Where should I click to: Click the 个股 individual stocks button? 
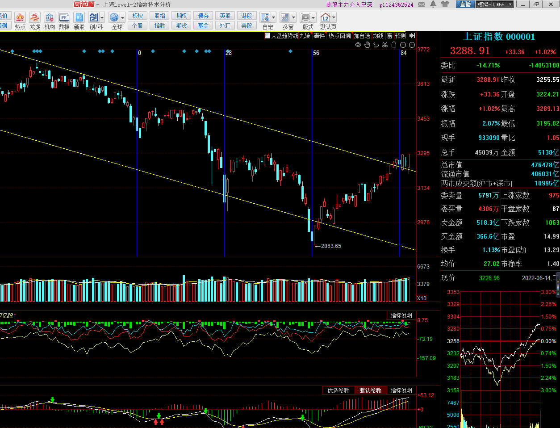138,25
